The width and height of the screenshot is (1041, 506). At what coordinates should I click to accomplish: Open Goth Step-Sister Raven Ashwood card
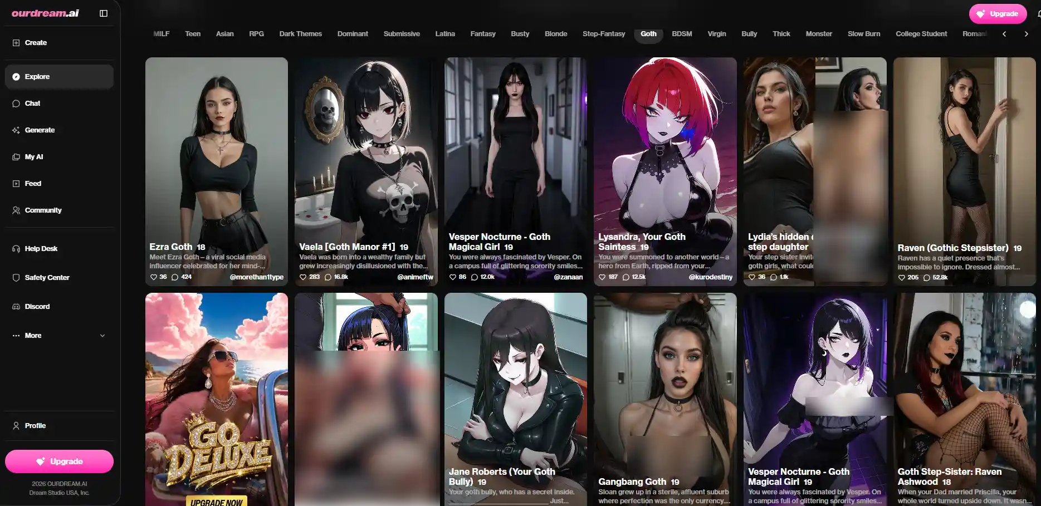[x=965, y=399]
